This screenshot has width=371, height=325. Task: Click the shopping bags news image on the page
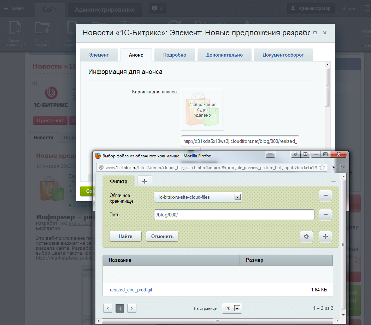pos(52,189)
